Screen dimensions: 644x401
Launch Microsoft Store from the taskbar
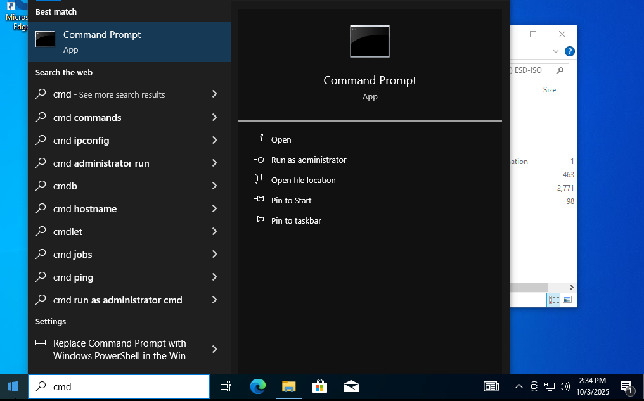(320, 386)
